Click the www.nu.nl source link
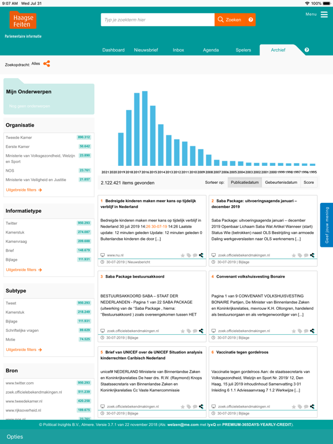 [x=115, y=255]
